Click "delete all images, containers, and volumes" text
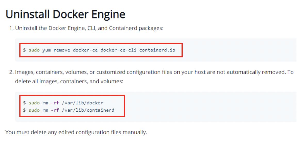Screen dimensions: 305x144 (69, 82)
